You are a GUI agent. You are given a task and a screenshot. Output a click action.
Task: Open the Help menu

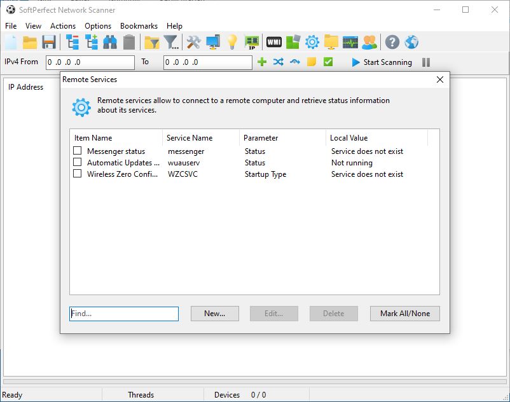174,26
